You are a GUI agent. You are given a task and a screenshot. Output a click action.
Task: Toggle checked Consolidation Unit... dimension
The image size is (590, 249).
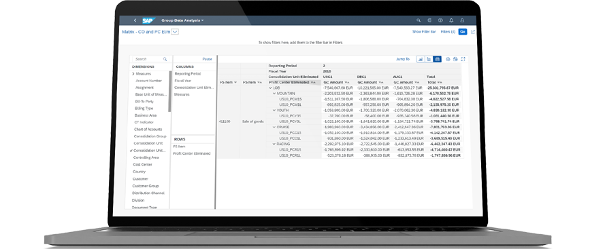click(148, 151)
